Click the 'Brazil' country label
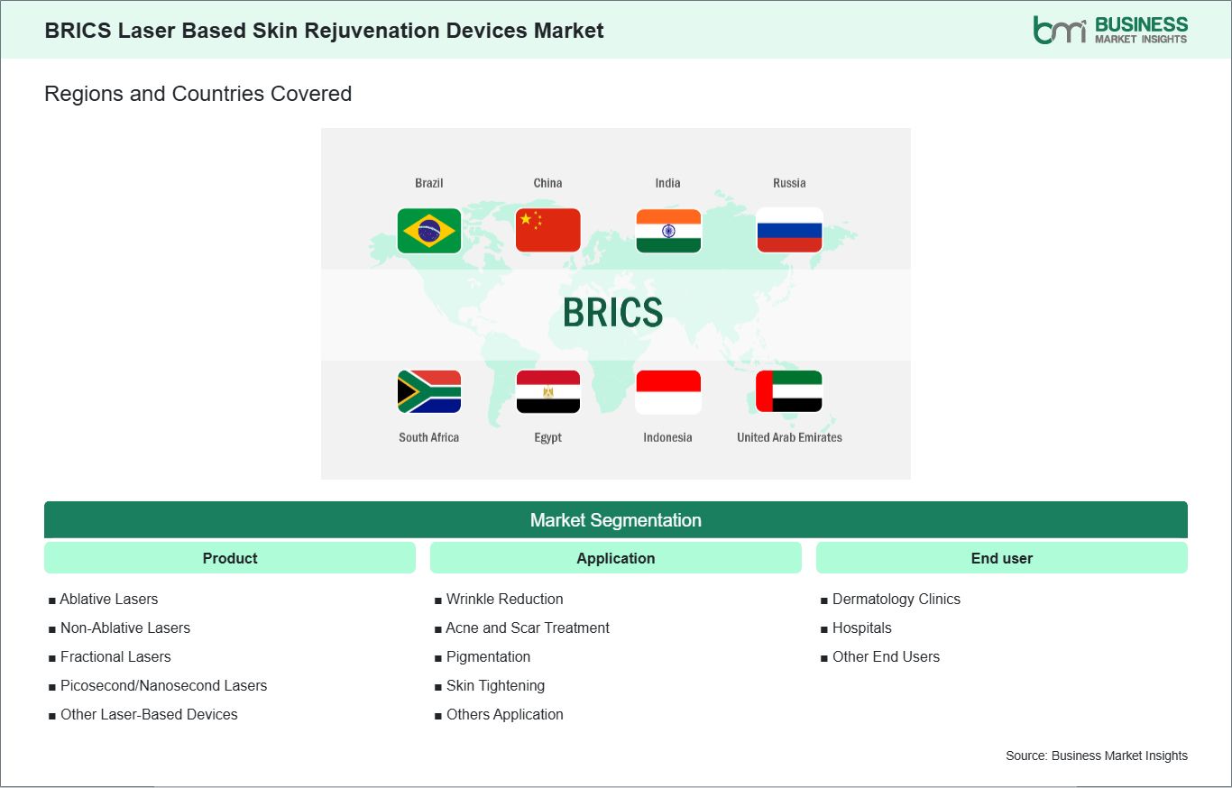This screenshot has height=788, width=1232. pos(429,183)
